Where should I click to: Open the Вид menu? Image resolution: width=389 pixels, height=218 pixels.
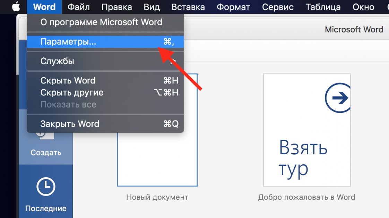coord(152,7)
